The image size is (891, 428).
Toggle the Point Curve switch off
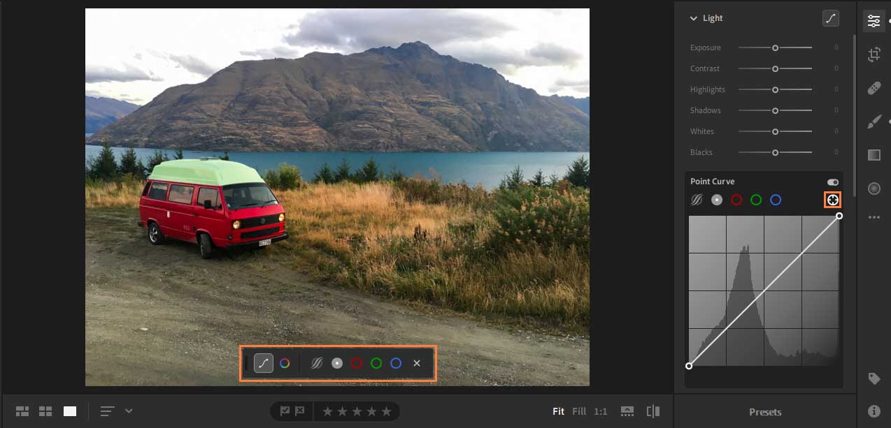[x=833, y=182]
